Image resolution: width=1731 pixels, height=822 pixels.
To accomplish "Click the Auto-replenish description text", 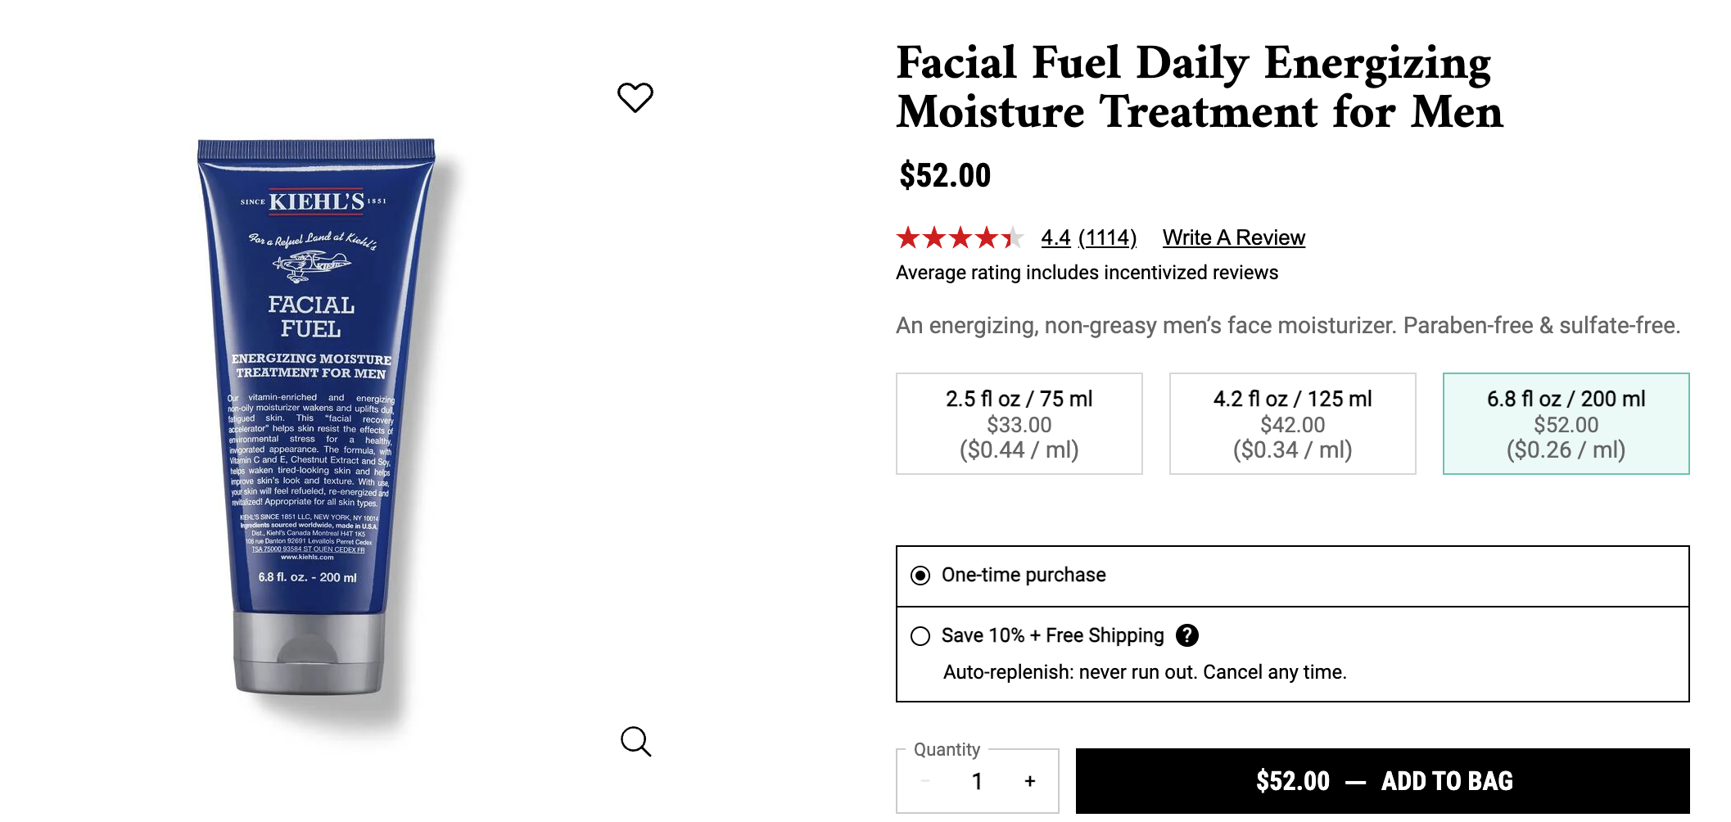I will coord(1144,672).
